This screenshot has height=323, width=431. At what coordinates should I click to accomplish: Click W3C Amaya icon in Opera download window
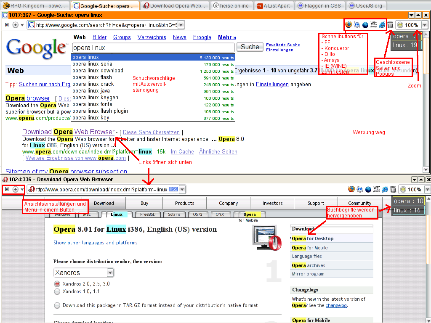[377, 189]
